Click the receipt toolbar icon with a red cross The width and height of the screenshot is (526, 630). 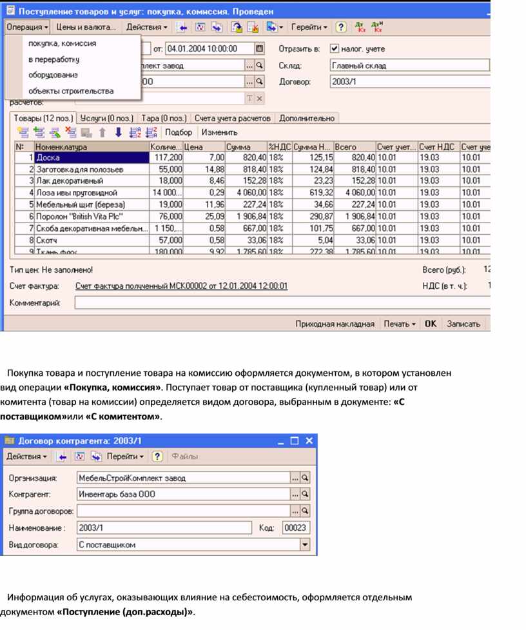point(253,27)
